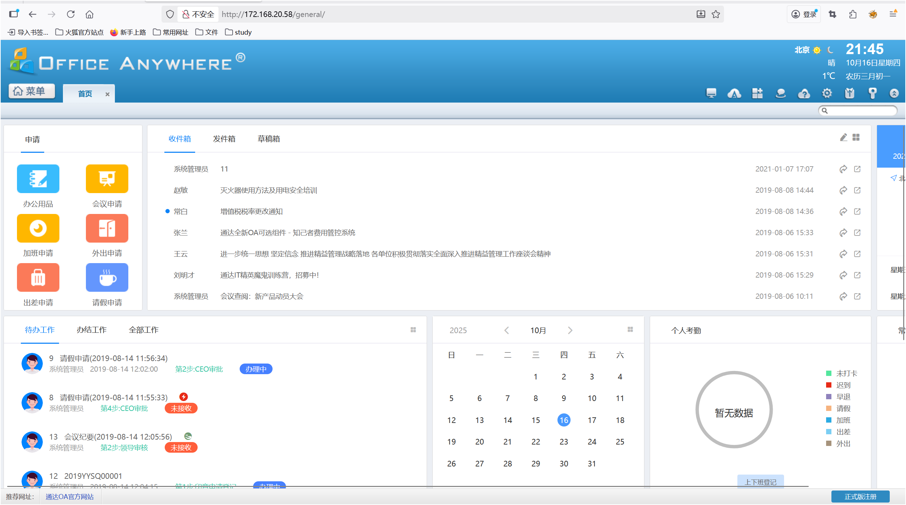Collapse header with the double-chevron up icon
This screenshot has height=505, width=906.
894,93
